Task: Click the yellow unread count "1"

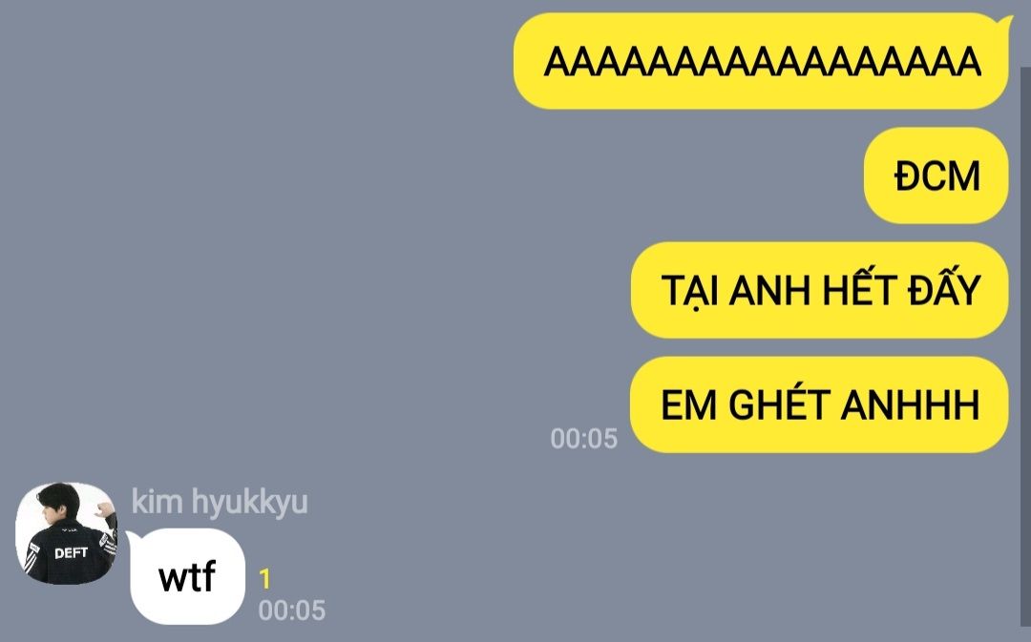Action: click(x=264, y=579)
